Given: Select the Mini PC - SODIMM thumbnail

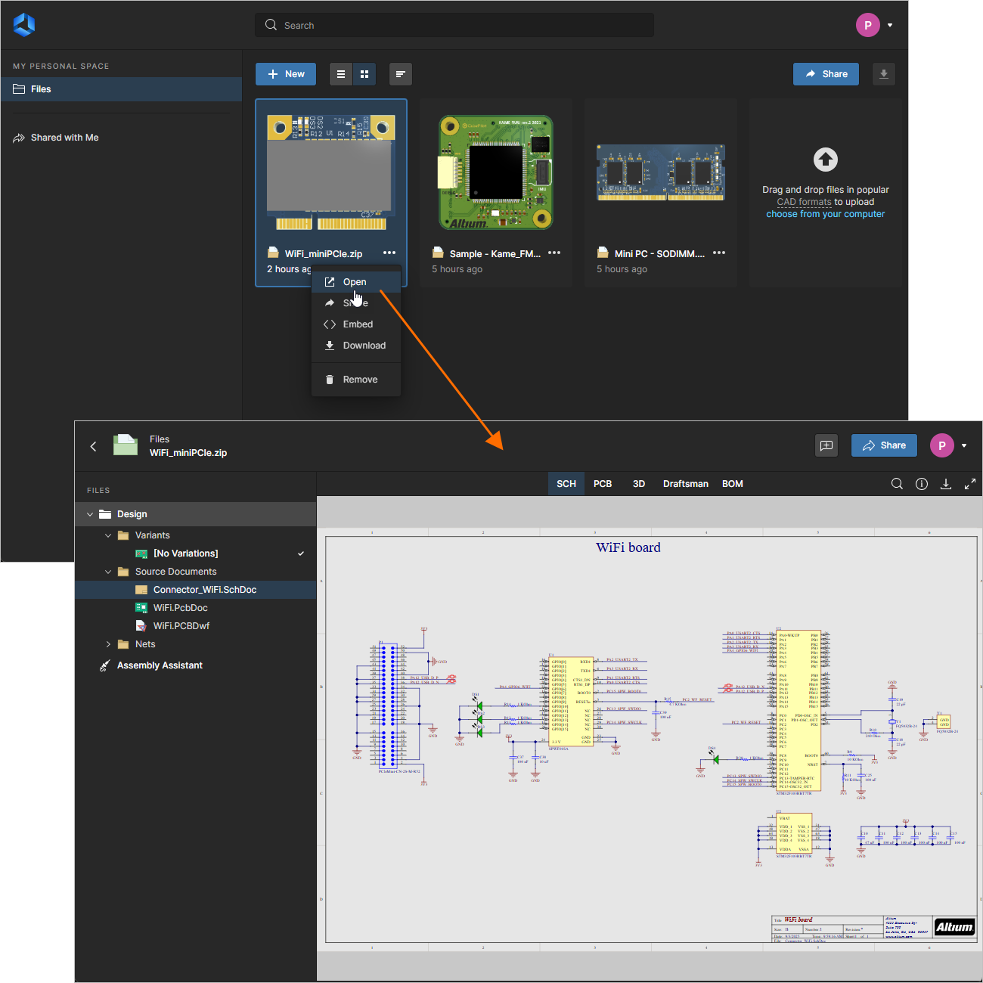Looking at the screenshot, I should (x=661, y=172).
